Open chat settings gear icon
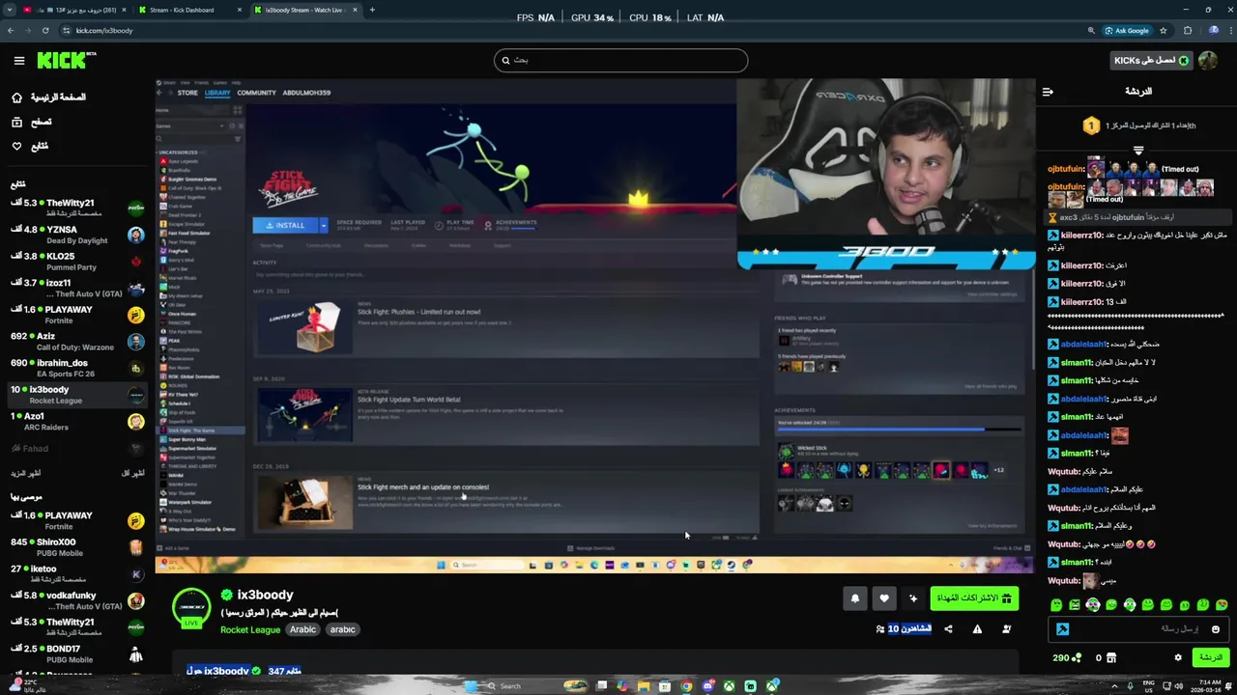The width and height of the screenshot is (1237, 695). [x=1177, y=657]
